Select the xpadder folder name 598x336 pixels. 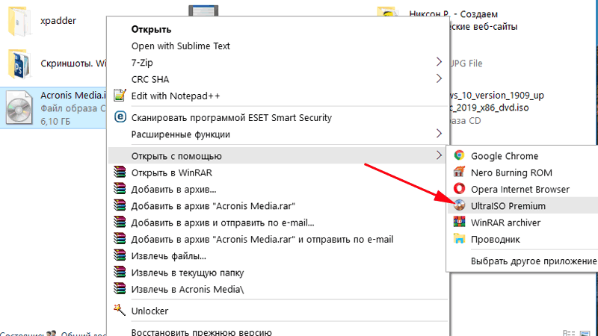coord(58,21)
